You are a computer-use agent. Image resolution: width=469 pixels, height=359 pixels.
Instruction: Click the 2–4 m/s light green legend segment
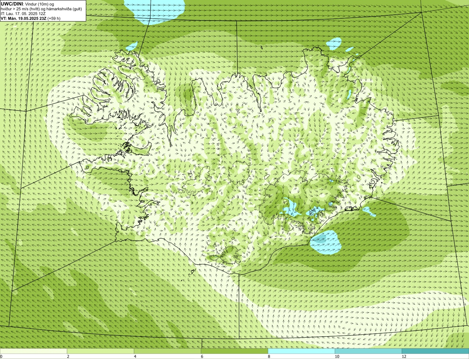pyautogui.click(x=100, y=351)
